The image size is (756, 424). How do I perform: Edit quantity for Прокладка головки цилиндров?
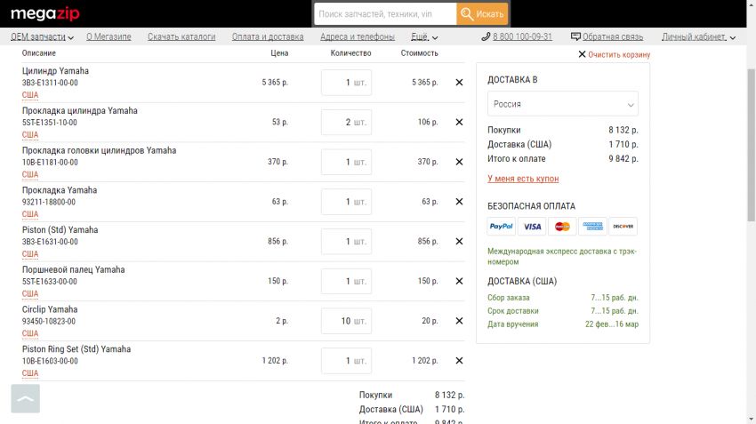tap(346, 162)
